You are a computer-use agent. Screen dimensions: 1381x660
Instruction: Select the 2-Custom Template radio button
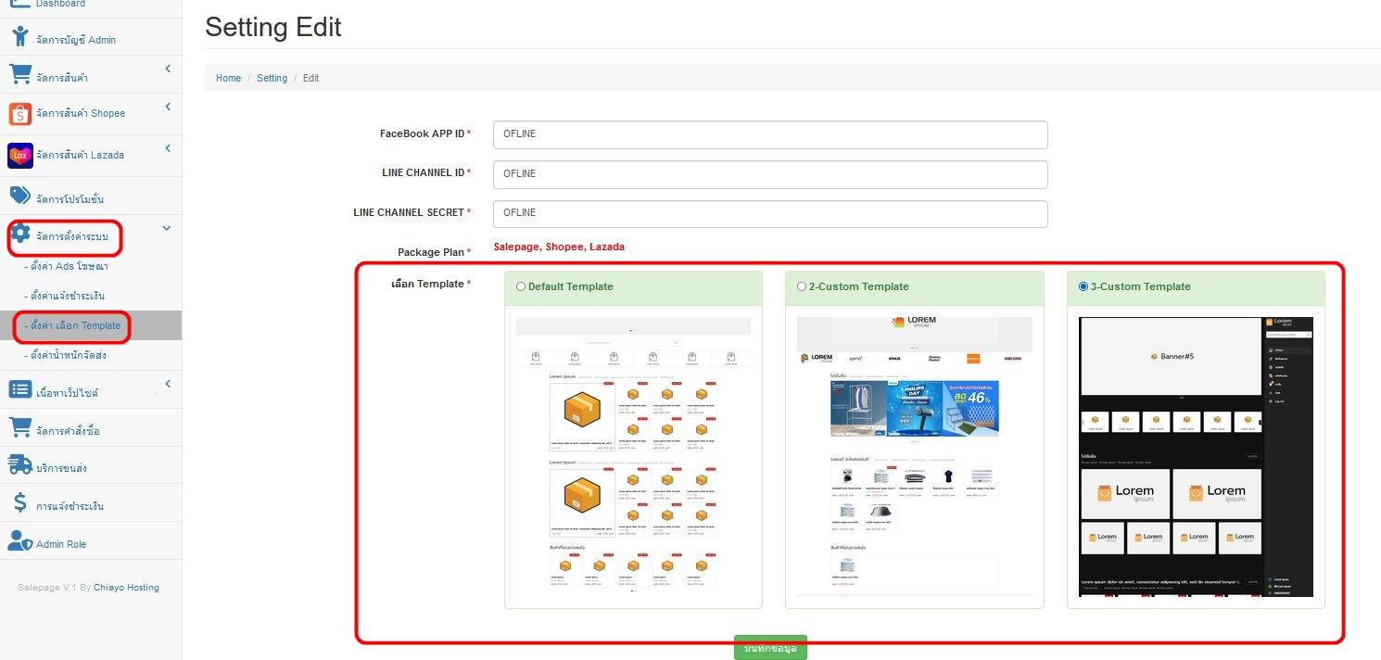[802, 287]
